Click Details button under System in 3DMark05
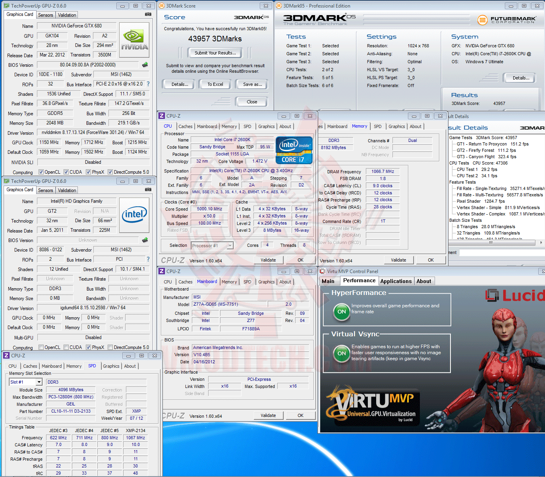This screenshot has width=545, height=477. pos(521,78)
